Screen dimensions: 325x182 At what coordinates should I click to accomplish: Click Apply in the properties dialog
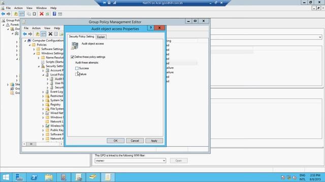pyautogui.click(x=154, y=141)
